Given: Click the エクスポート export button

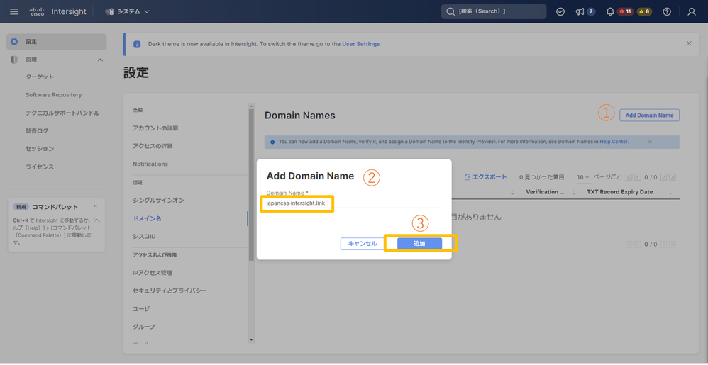Looking at the screenshot, I should point(485,177).
